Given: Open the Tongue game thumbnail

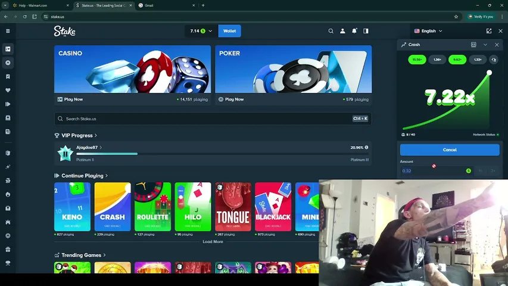Looking at the screenshot, I should 233,207.
